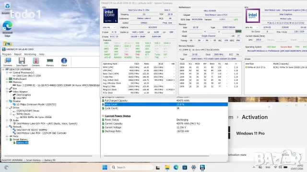Image resolution: width=307 pixels, height=172 pixels.
Task: Select BC901 NVMe SK hynix 256GB item
Action: (x=35, y=117)
